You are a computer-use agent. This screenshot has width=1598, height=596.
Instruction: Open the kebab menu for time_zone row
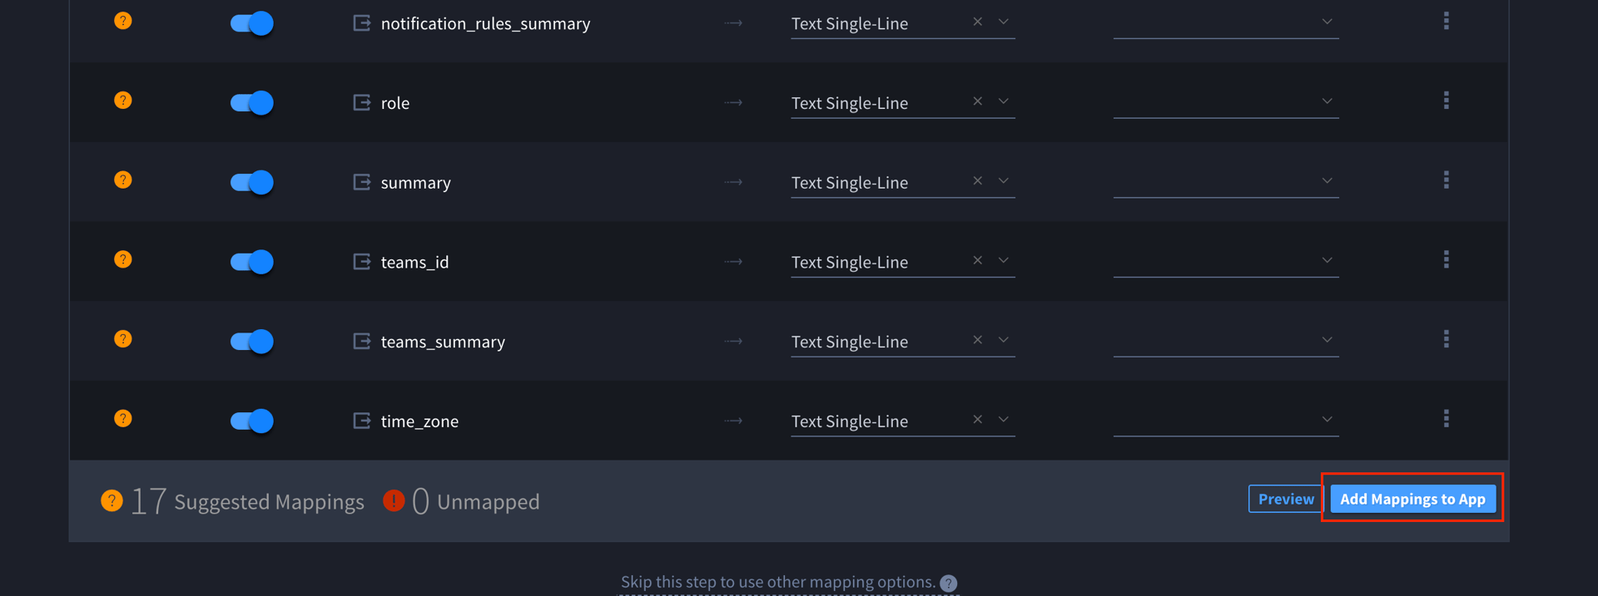click(1446, 419)
